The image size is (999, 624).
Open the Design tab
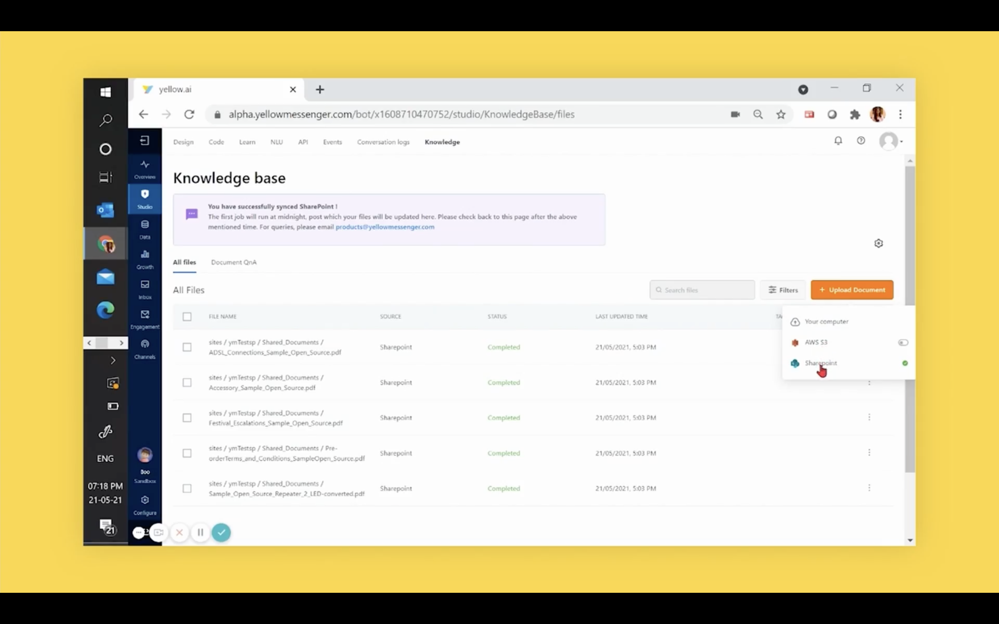(x=183, y=142)
